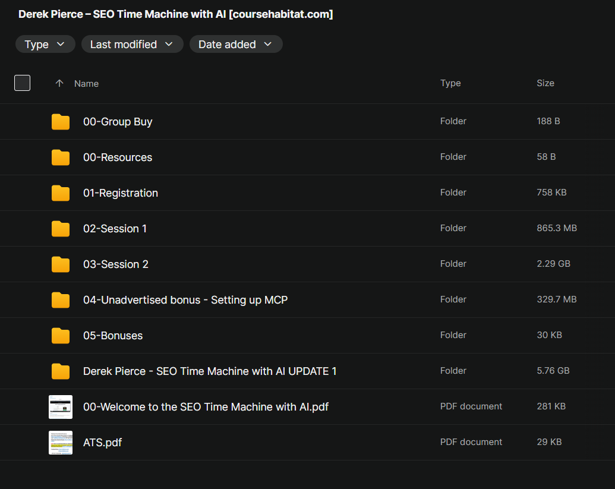Sort by the Name column header

coord(86,84)
